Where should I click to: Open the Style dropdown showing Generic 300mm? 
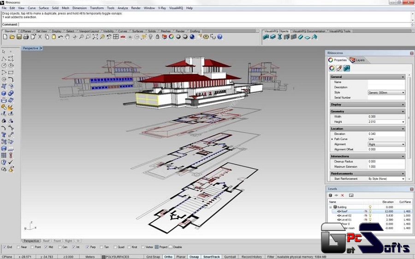click(386, 93)
